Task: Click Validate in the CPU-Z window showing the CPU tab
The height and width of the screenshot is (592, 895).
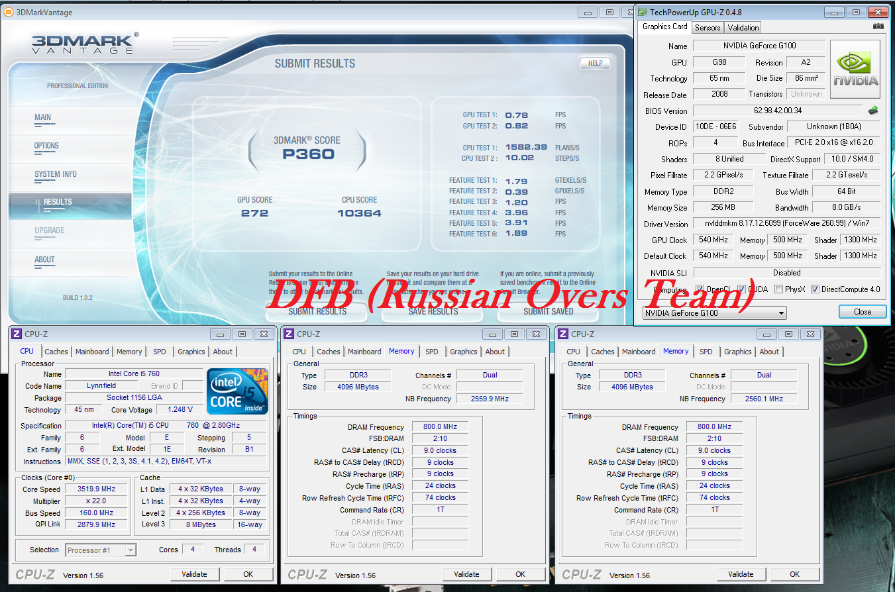Action: point(194,574)
